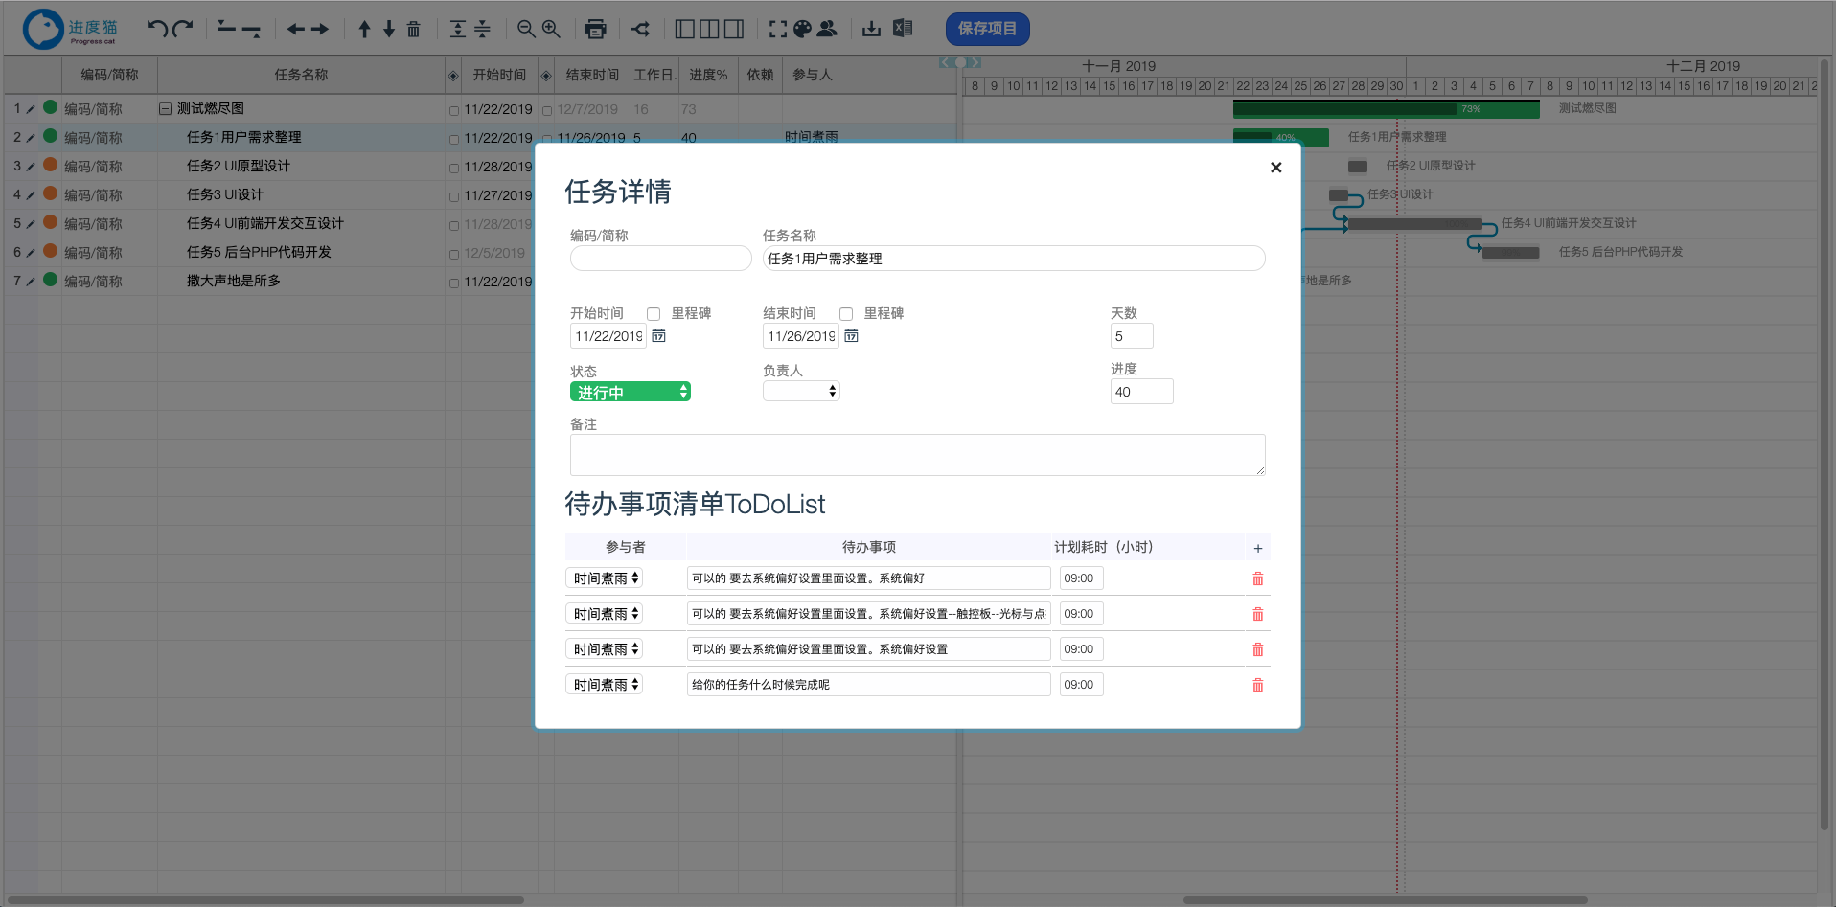Image resolution: width=1836 pixels, height=907 pixels.
Task: Switch to left-panel-only layout icon
Action: (x=685, y=29)
